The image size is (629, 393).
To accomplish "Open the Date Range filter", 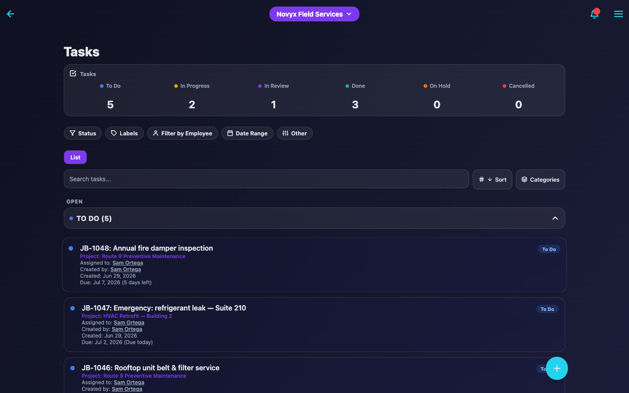I will pos(247,133).
